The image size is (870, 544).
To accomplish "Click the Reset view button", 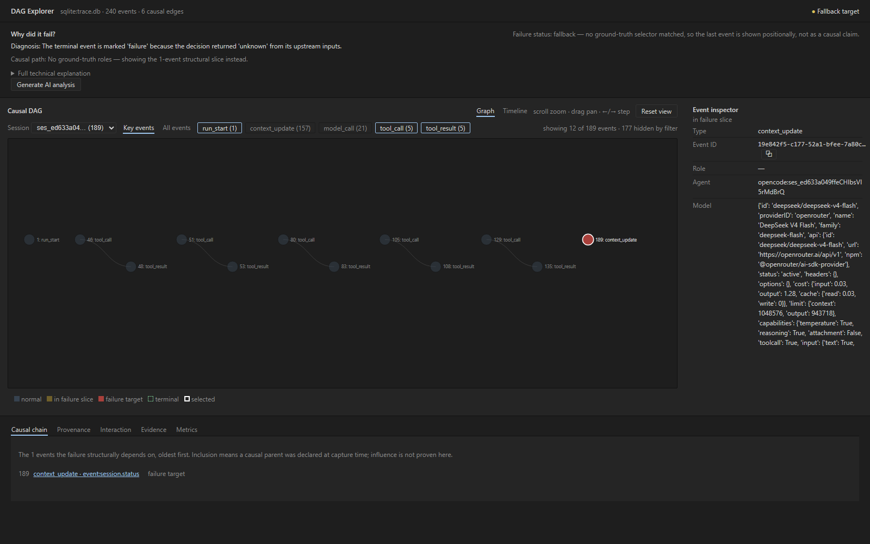I will [x=656, y=112].
